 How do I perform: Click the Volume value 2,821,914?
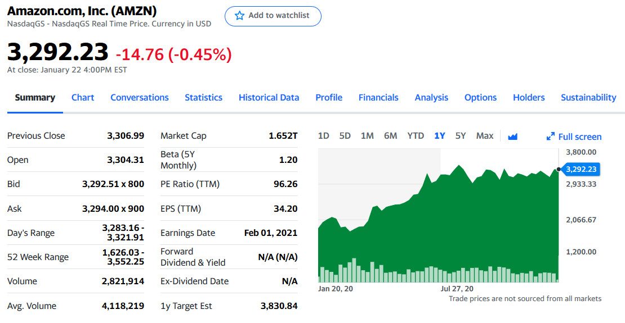[x=123, y=281]
